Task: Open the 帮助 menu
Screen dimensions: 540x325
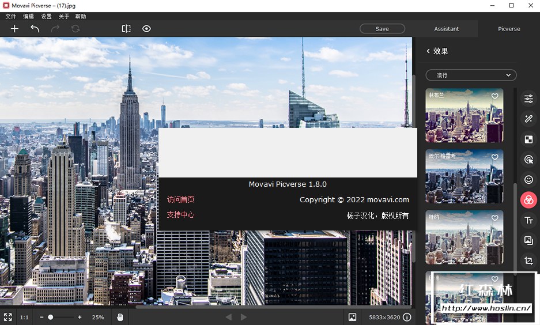Action: (81, 17)
